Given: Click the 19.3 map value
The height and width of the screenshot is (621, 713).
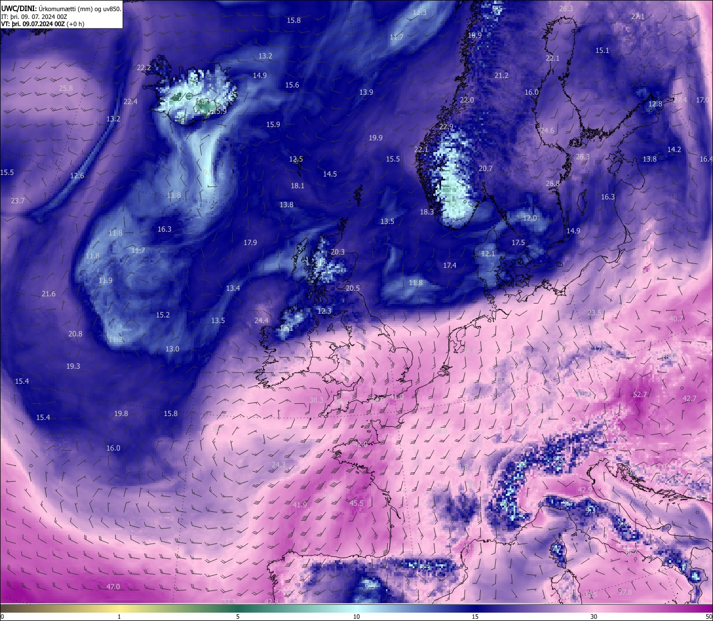Looking at the screenshot, I should tap(73, 366).
